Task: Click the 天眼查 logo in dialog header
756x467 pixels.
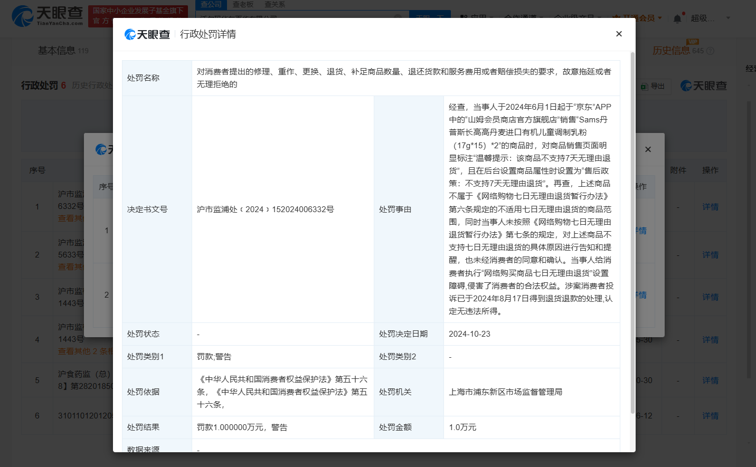Action: coord(147,34)
